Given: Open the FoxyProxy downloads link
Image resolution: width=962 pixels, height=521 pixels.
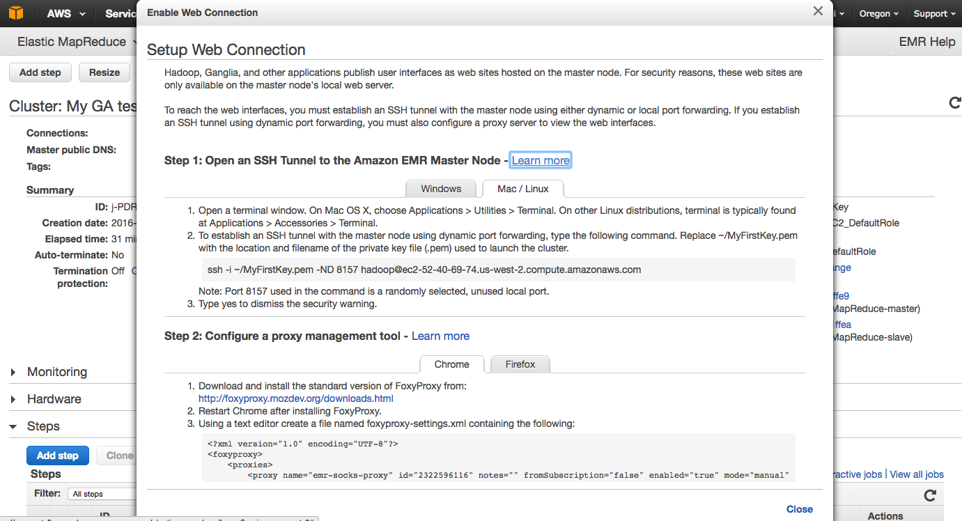Looking at the screenshot, I should click(296, 398).
